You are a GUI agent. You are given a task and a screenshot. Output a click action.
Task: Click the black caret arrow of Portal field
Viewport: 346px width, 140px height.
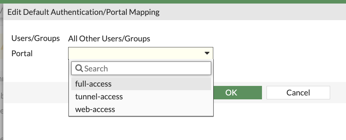coord(207,53)
